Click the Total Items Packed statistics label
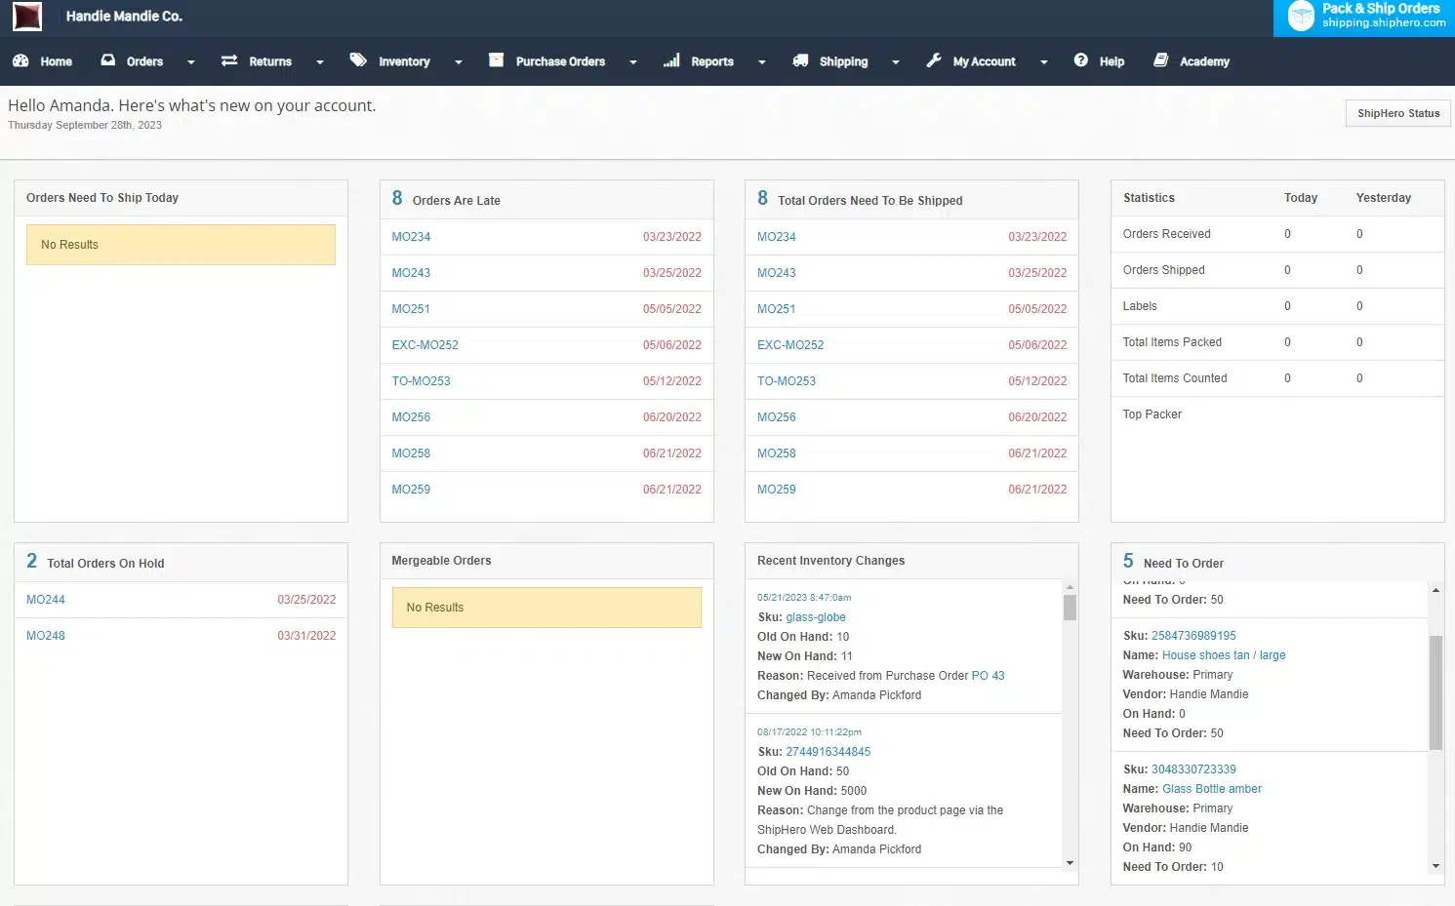The width and height of the screenshot is (1455, 906). (x=1172, y=342)
